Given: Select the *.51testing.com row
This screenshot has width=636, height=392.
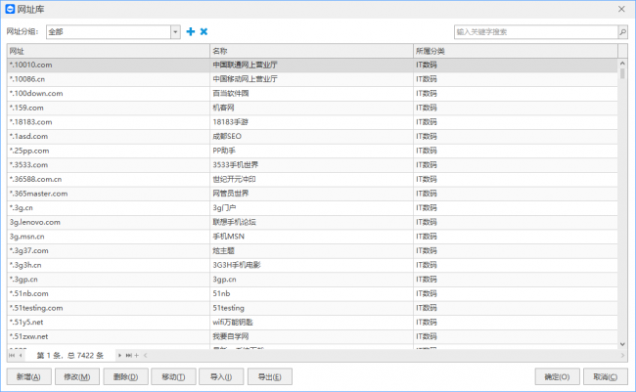Looking at the screenshot, I should (x=312, y=308).
